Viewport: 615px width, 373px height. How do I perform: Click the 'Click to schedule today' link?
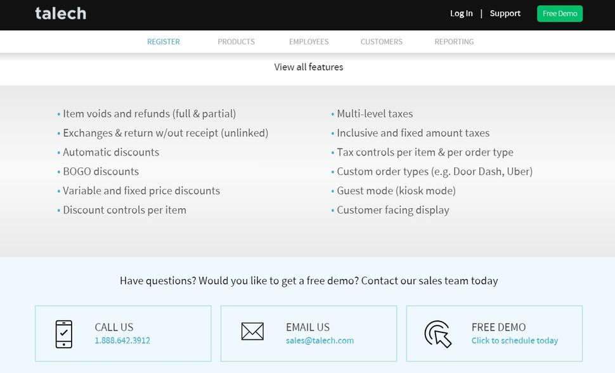click(514, 341)
